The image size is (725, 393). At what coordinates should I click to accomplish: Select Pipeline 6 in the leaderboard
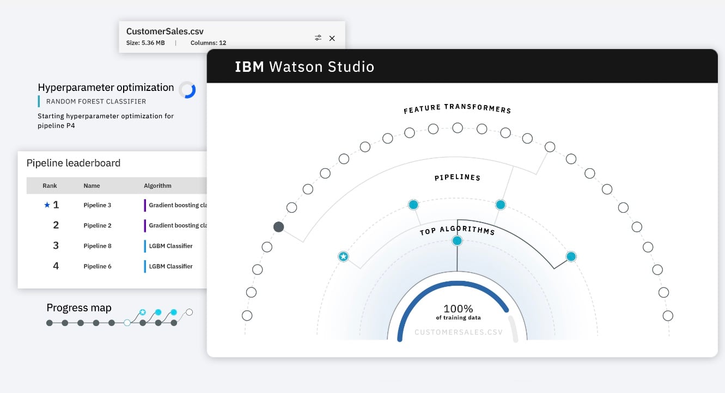(98, 266)
